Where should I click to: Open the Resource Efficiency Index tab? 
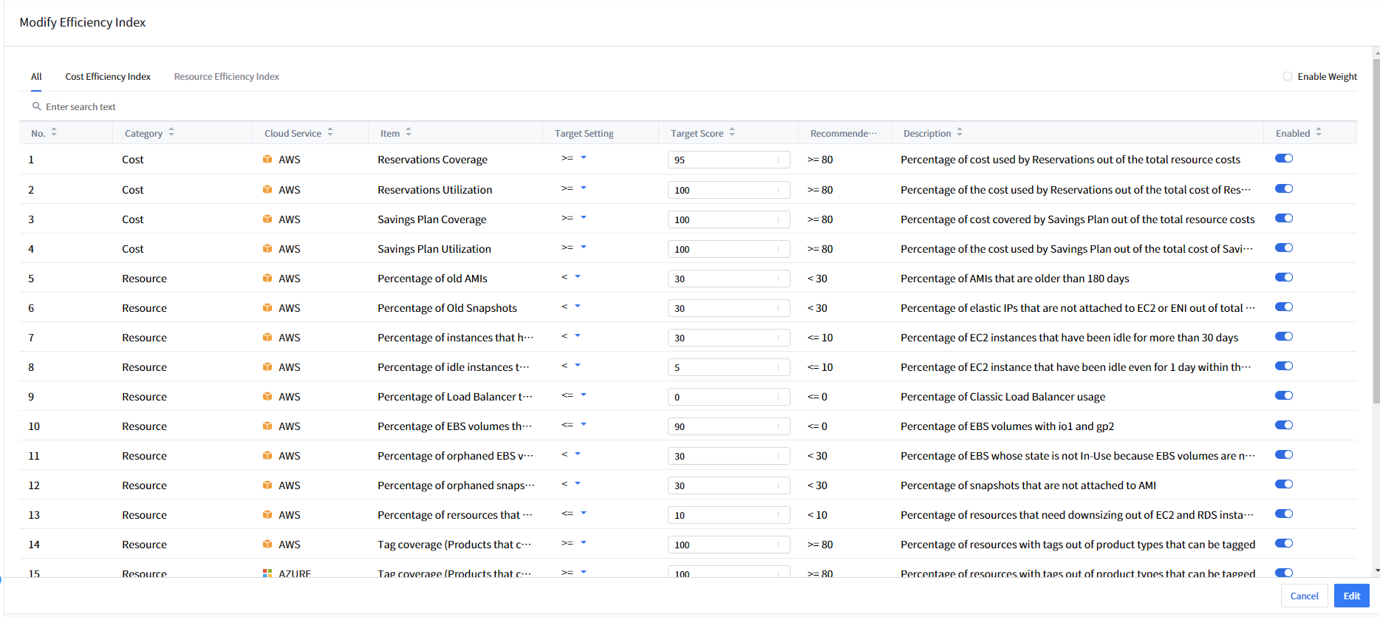226,76
